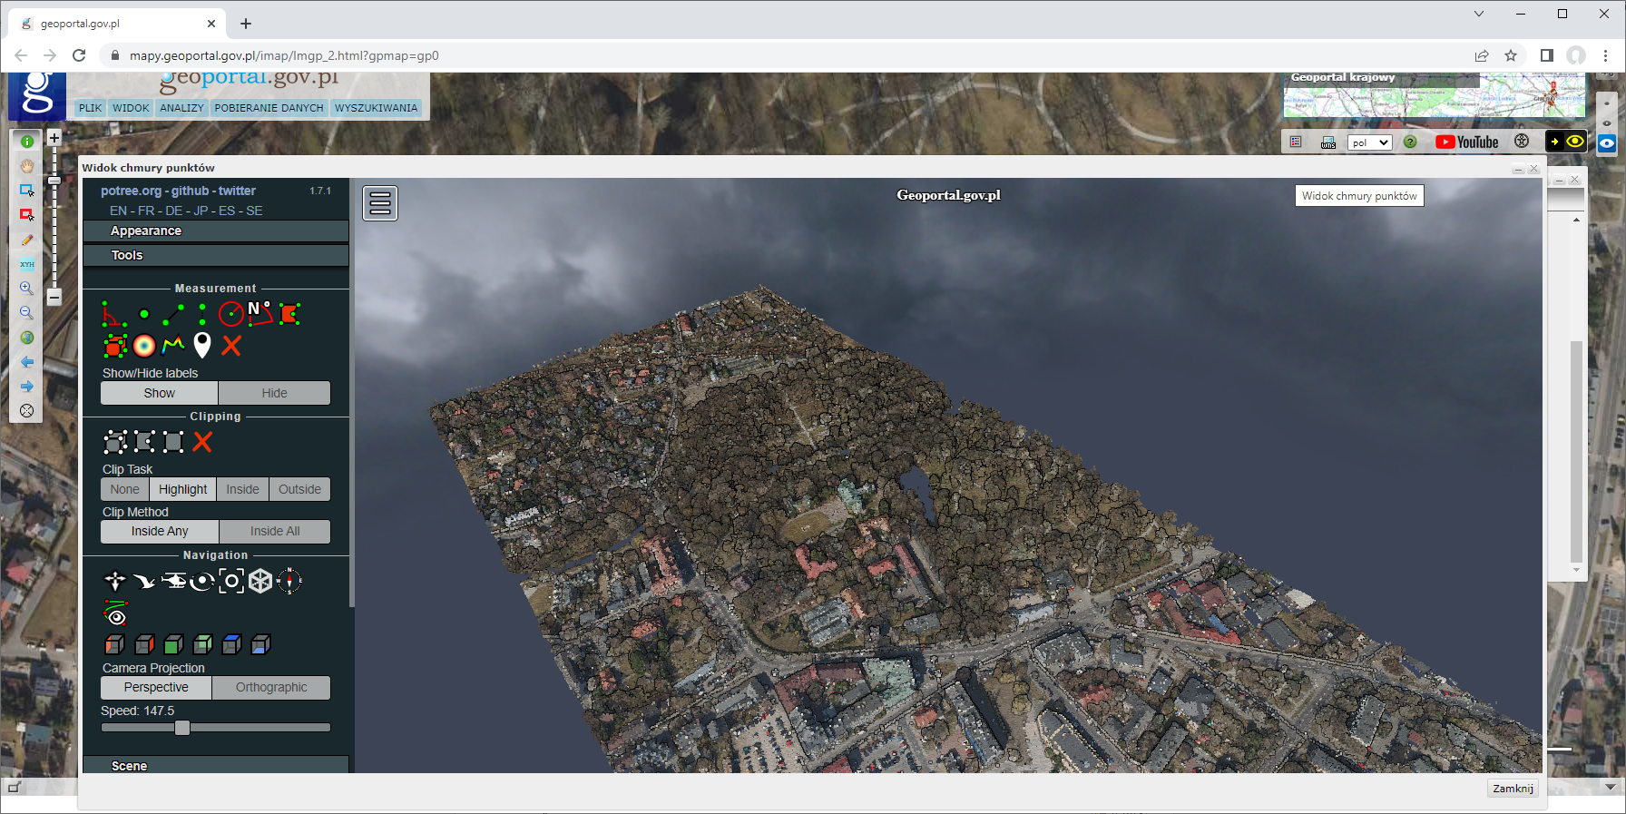Choose the circle measurement tool
Screen dimensions: 1626x814
(231, 314)
